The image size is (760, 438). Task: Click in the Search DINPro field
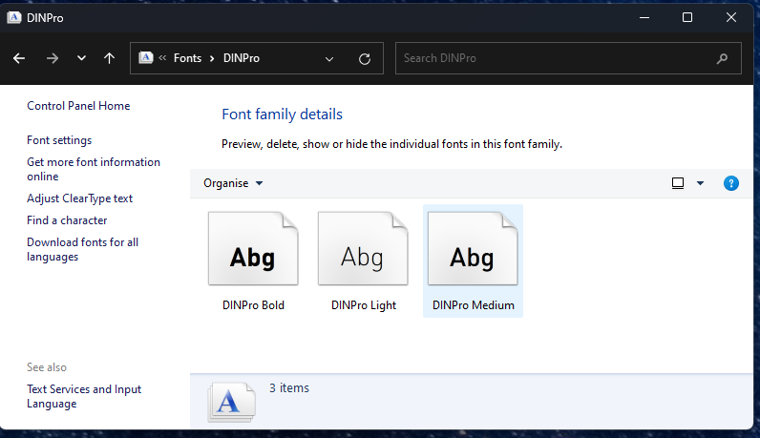pyautogui.click(x=554, y=58)
